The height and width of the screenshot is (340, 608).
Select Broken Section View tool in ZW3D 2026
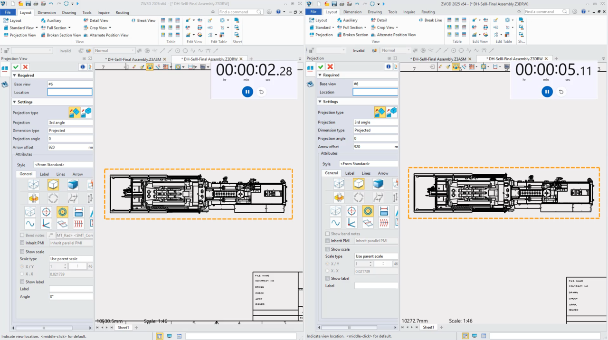(60, 35)
